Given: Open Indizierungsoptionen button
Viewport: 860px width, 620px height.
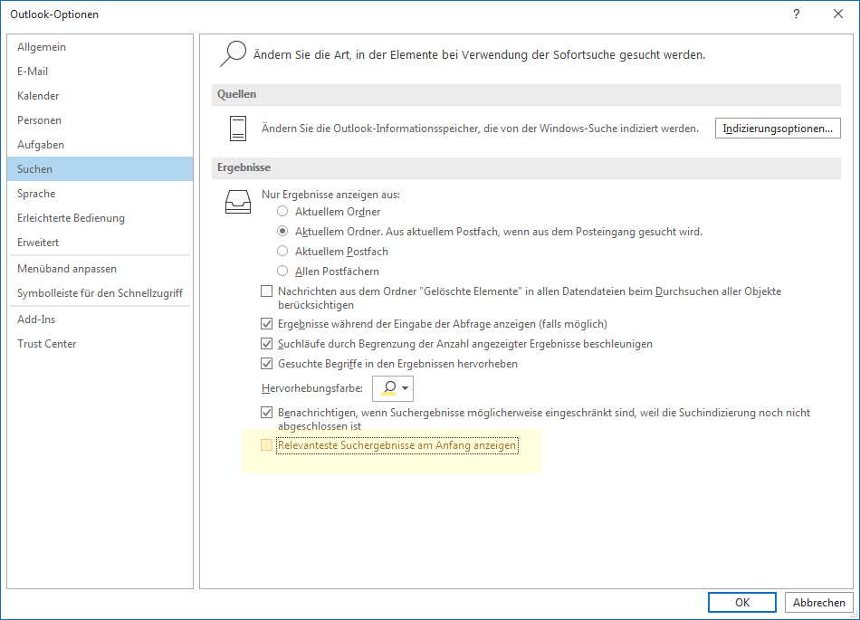Looking at the screenshot, I should (778, 129).
